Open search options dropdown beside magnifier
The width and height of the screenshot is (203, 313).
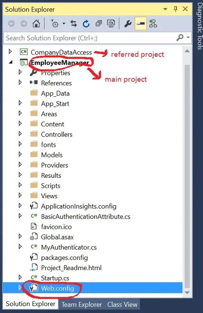click(x=188, y=37)
